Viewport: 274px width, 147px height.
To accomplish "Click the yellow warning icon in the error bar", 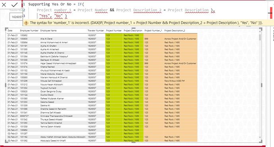I will pos(26,23).
